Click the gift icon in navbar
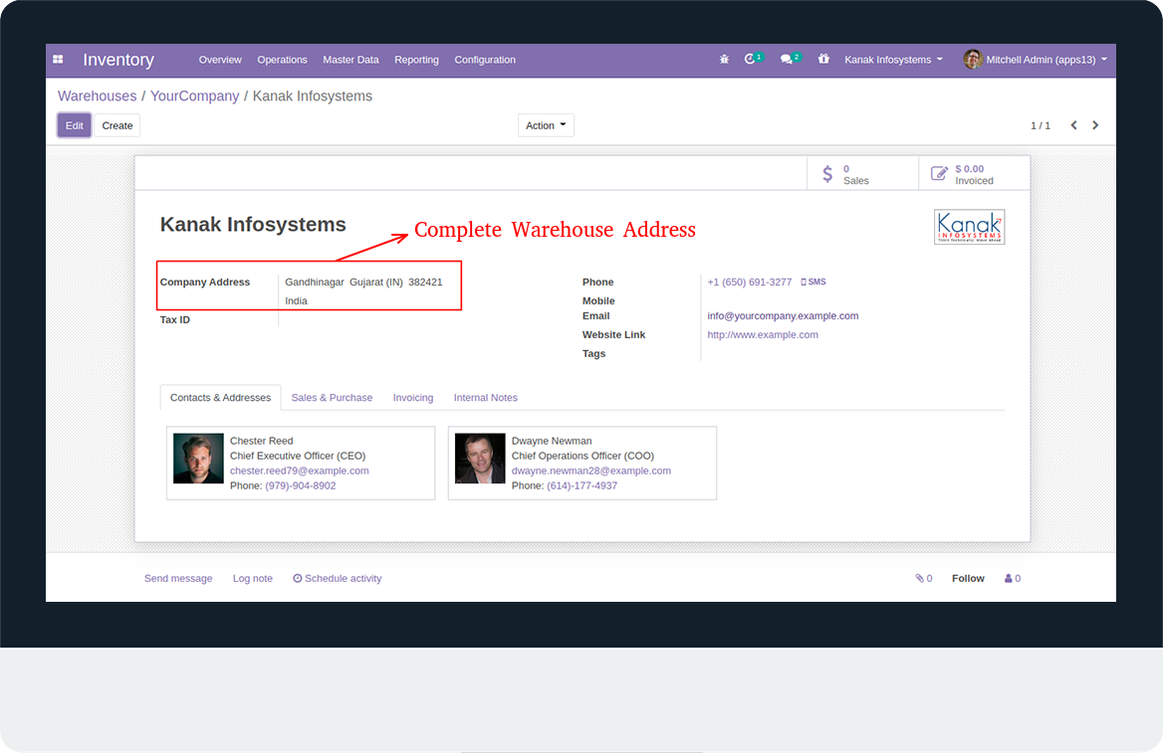This screenshot has width=1163, height=753. [x=823, y=59]
